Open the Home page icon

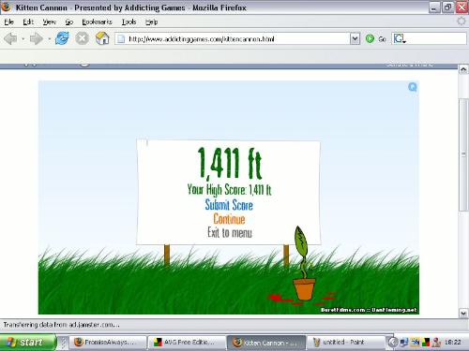tap(102, 38)
